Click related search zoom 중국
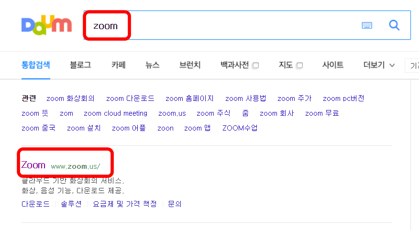 tap(38, 128)
